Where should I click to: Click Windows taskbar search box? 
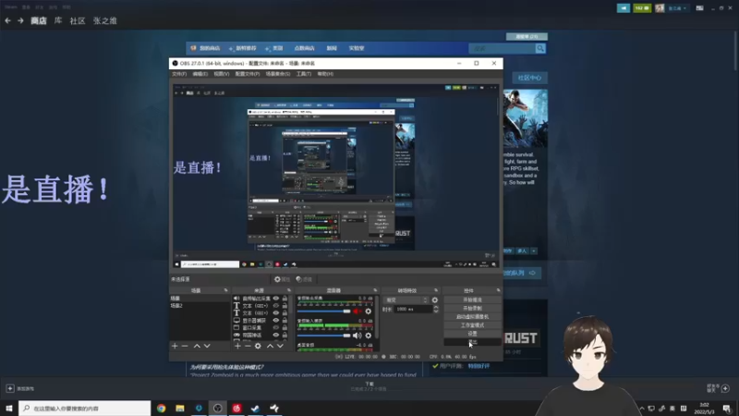[85, 409]
